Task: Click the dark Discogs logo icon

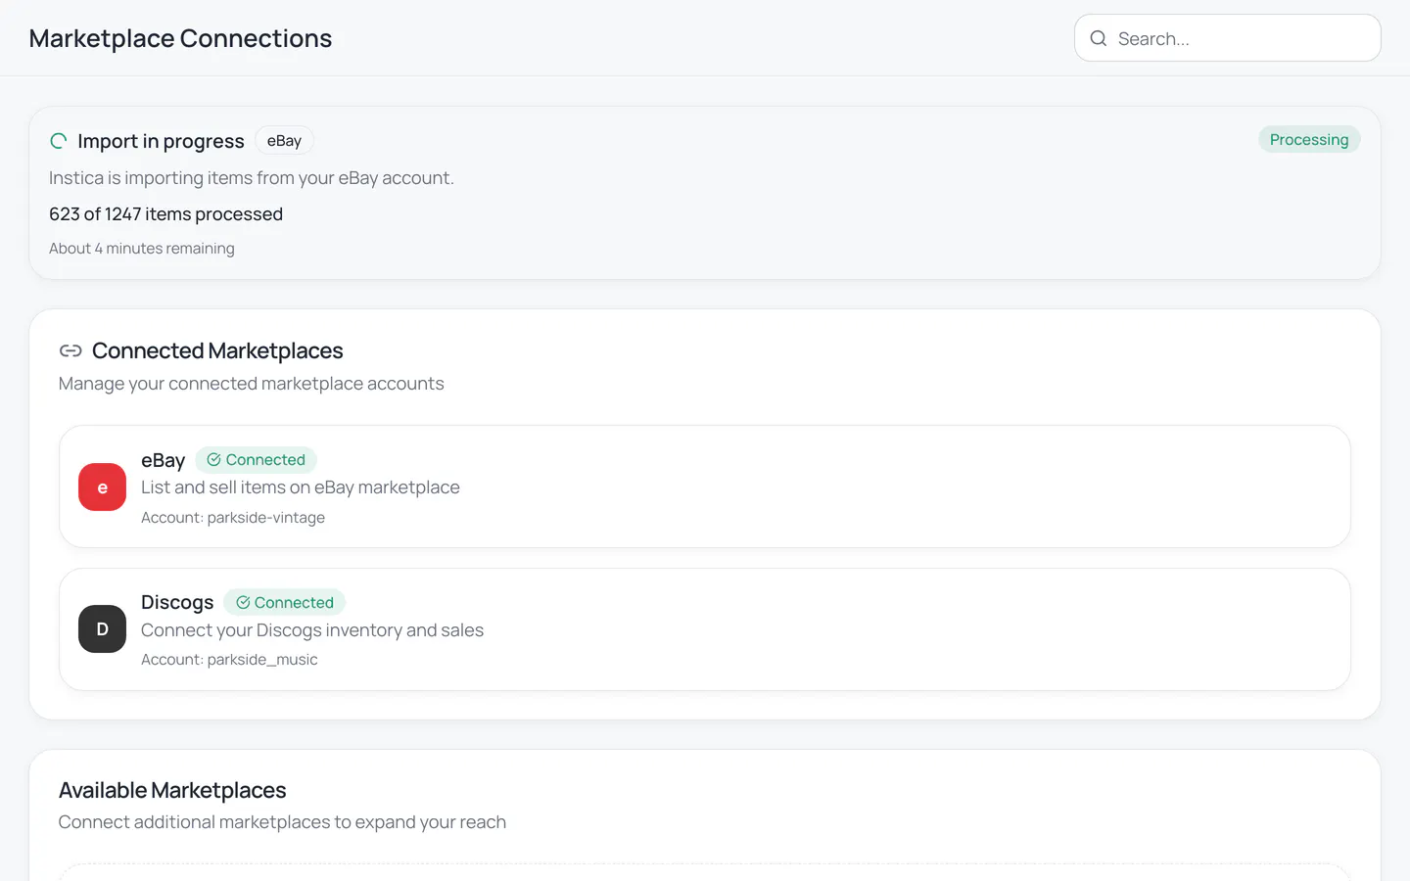Action: coord(103,629)
